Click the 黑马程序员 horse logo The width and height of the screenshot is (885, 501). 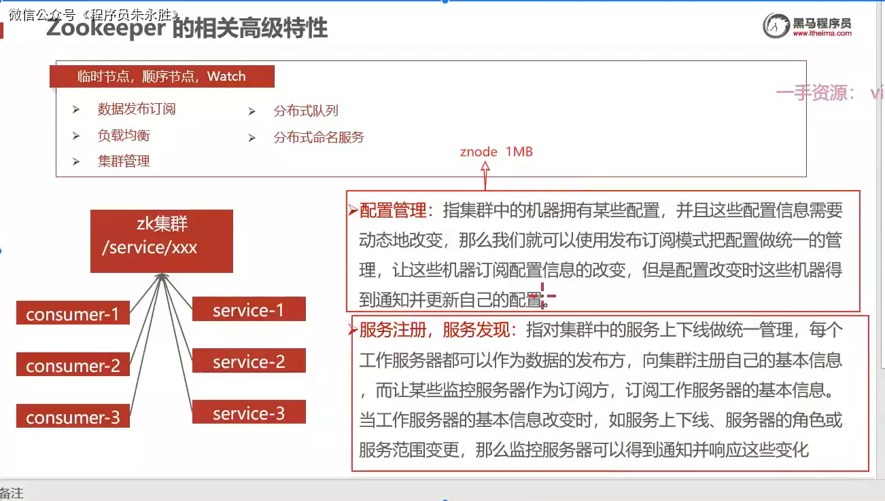pyautogui.click(x=775, y=26)
